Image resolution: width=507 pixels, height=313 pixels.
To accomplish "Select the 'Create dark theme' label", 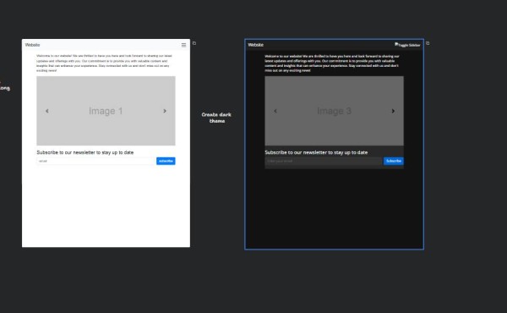I will pyautogui.click(x=216, y=118).
